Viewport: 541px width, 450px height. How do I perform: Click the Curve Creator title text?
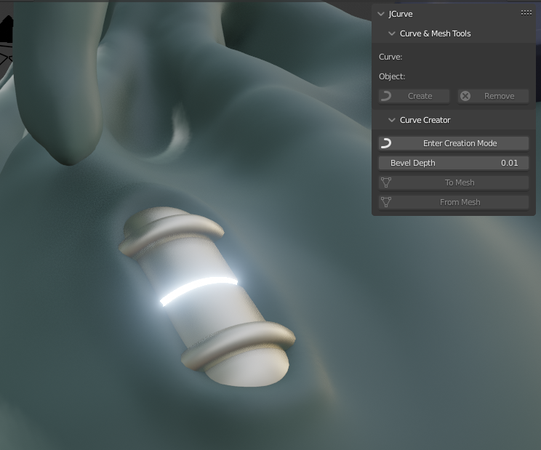pos(425,120)
